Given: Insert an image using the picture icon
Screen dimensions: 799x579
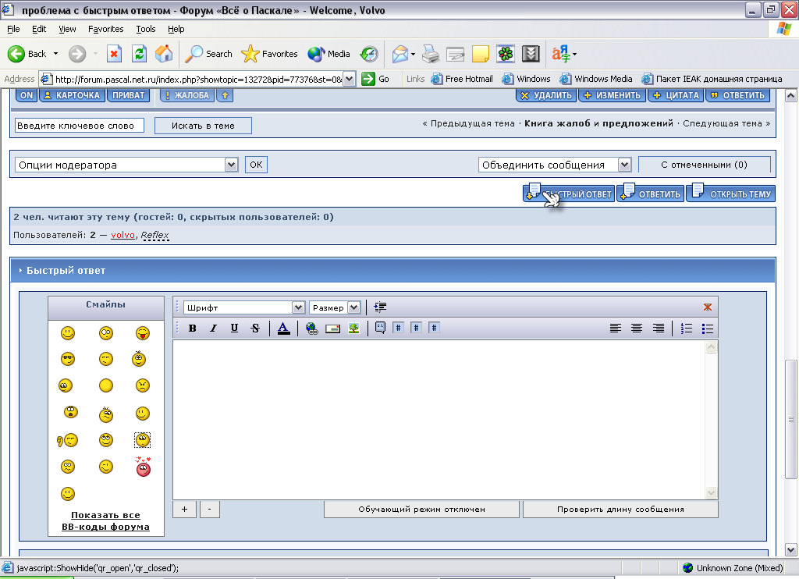Looking at the screenshot, I should 353,329.
